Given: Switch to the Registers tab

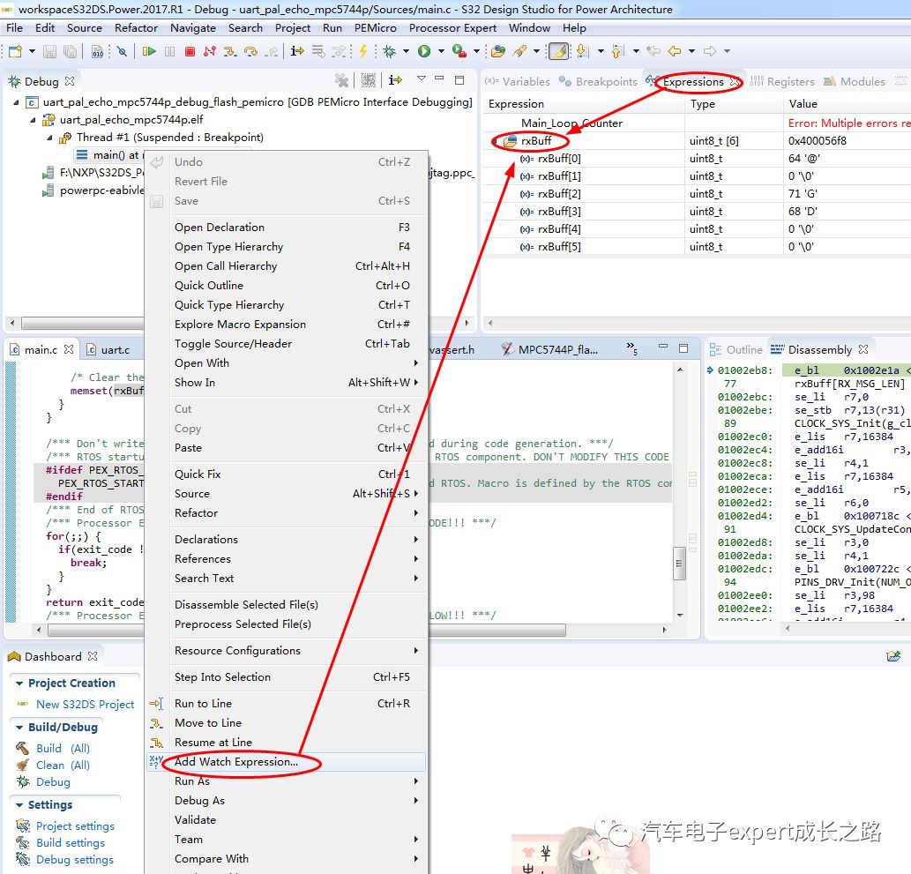Looking at the screenshot, I should [782, 81].
